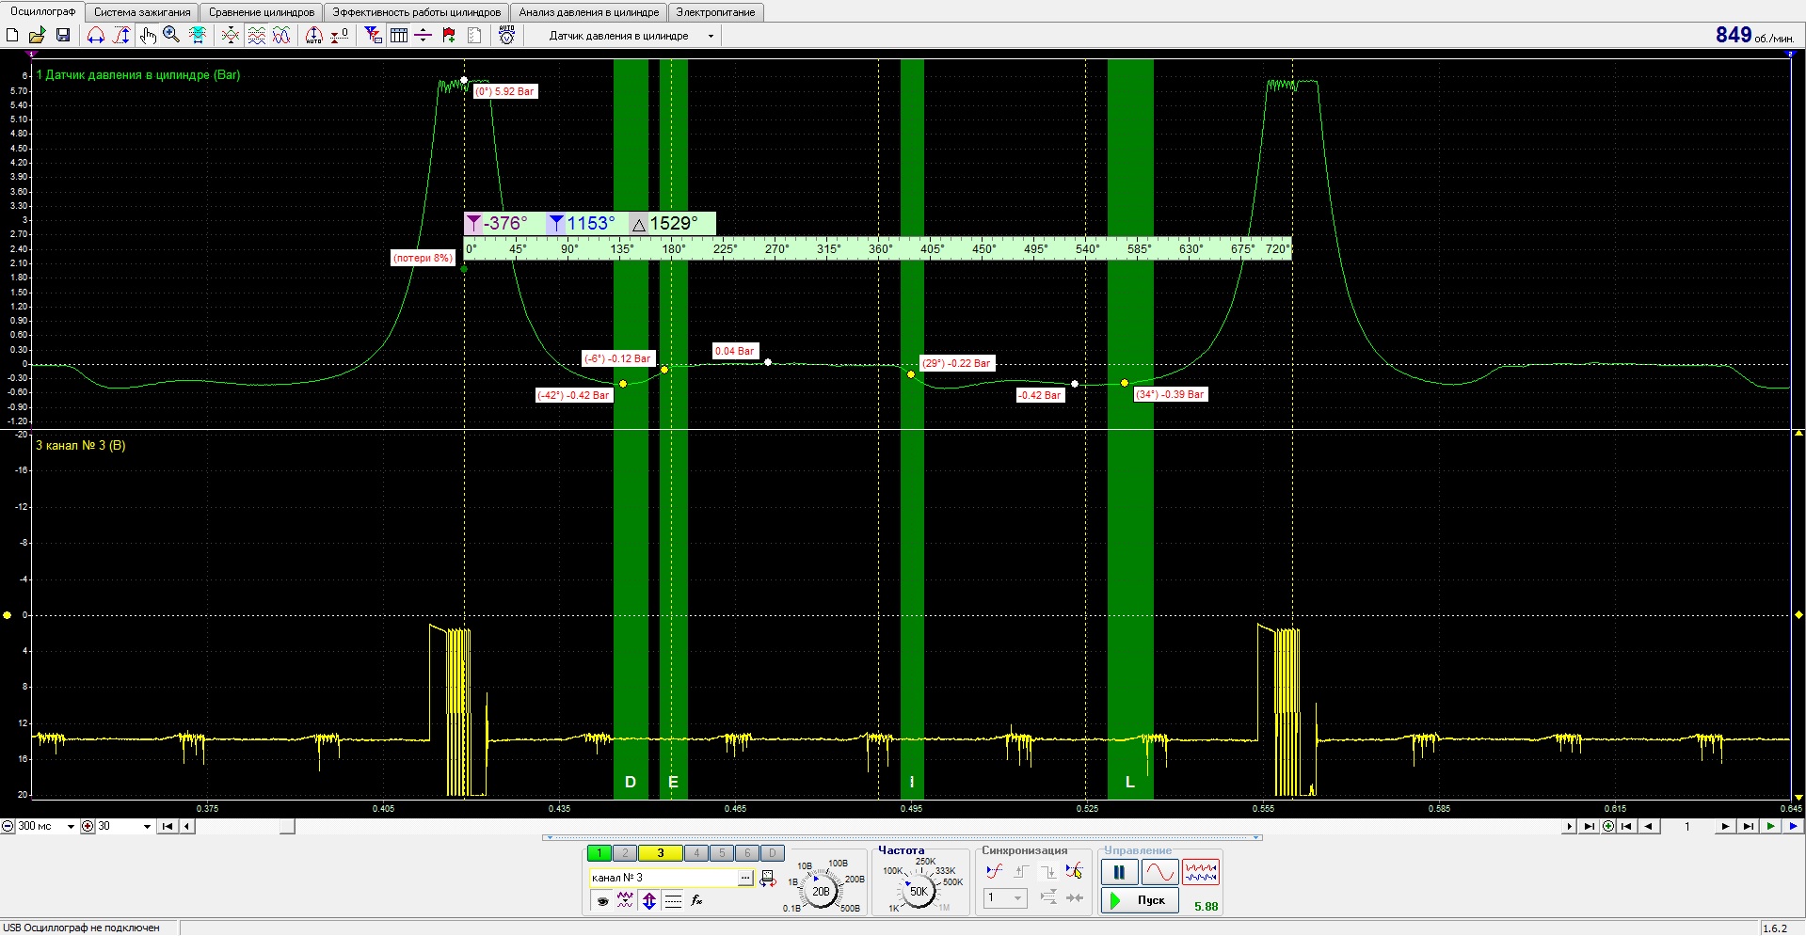Click the horizontal lines channel icon
Screen dimensions: 1806x936
tap(673, 901)
